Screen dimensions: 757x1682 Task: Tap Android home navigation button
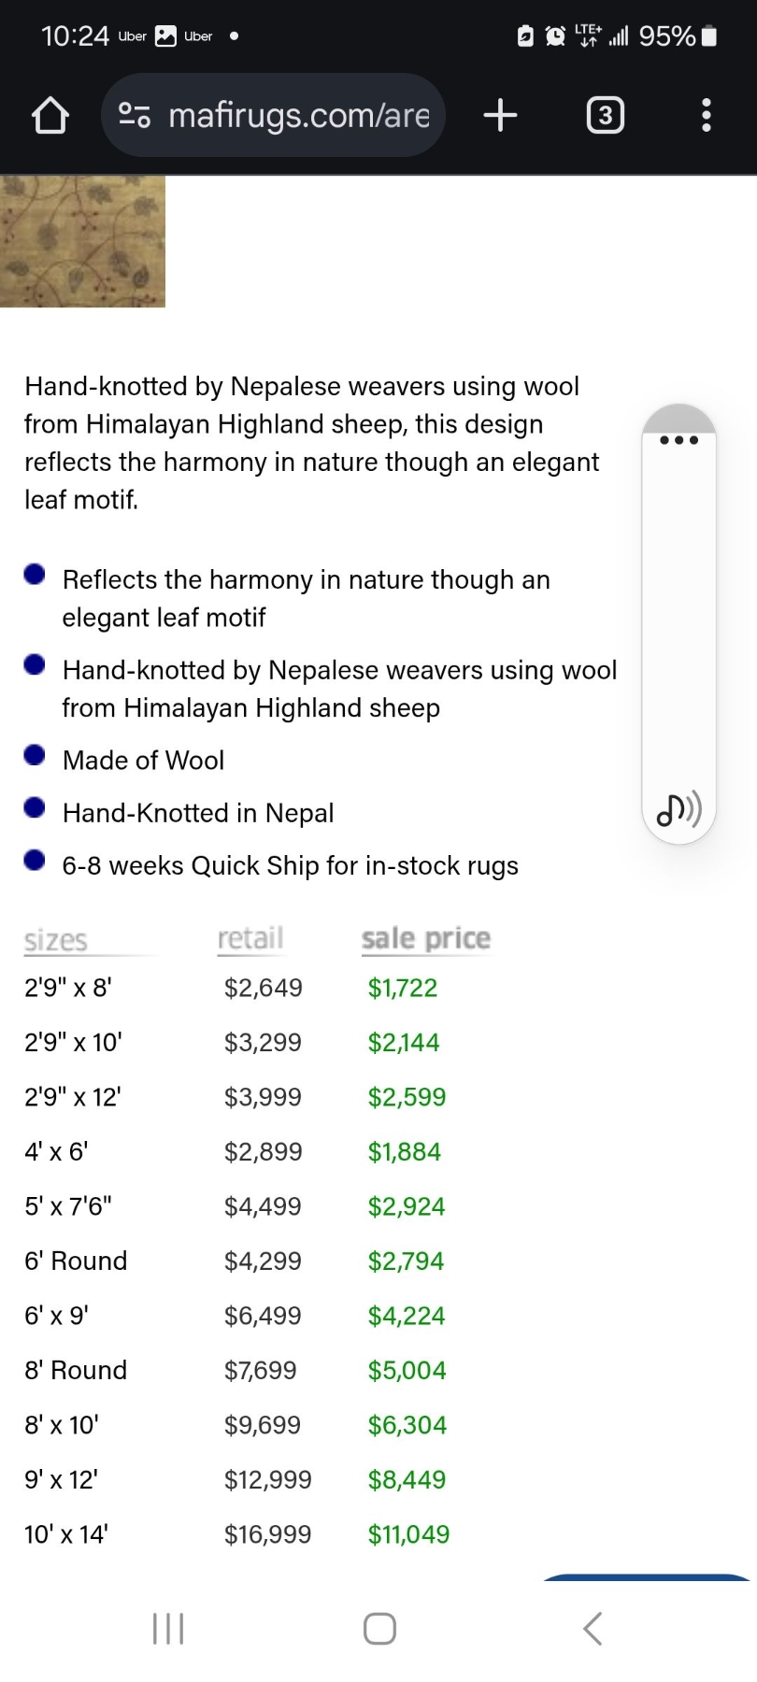pos(379,1629)
